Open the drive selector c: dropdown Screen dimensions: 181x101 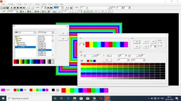(x=35, y=33)
